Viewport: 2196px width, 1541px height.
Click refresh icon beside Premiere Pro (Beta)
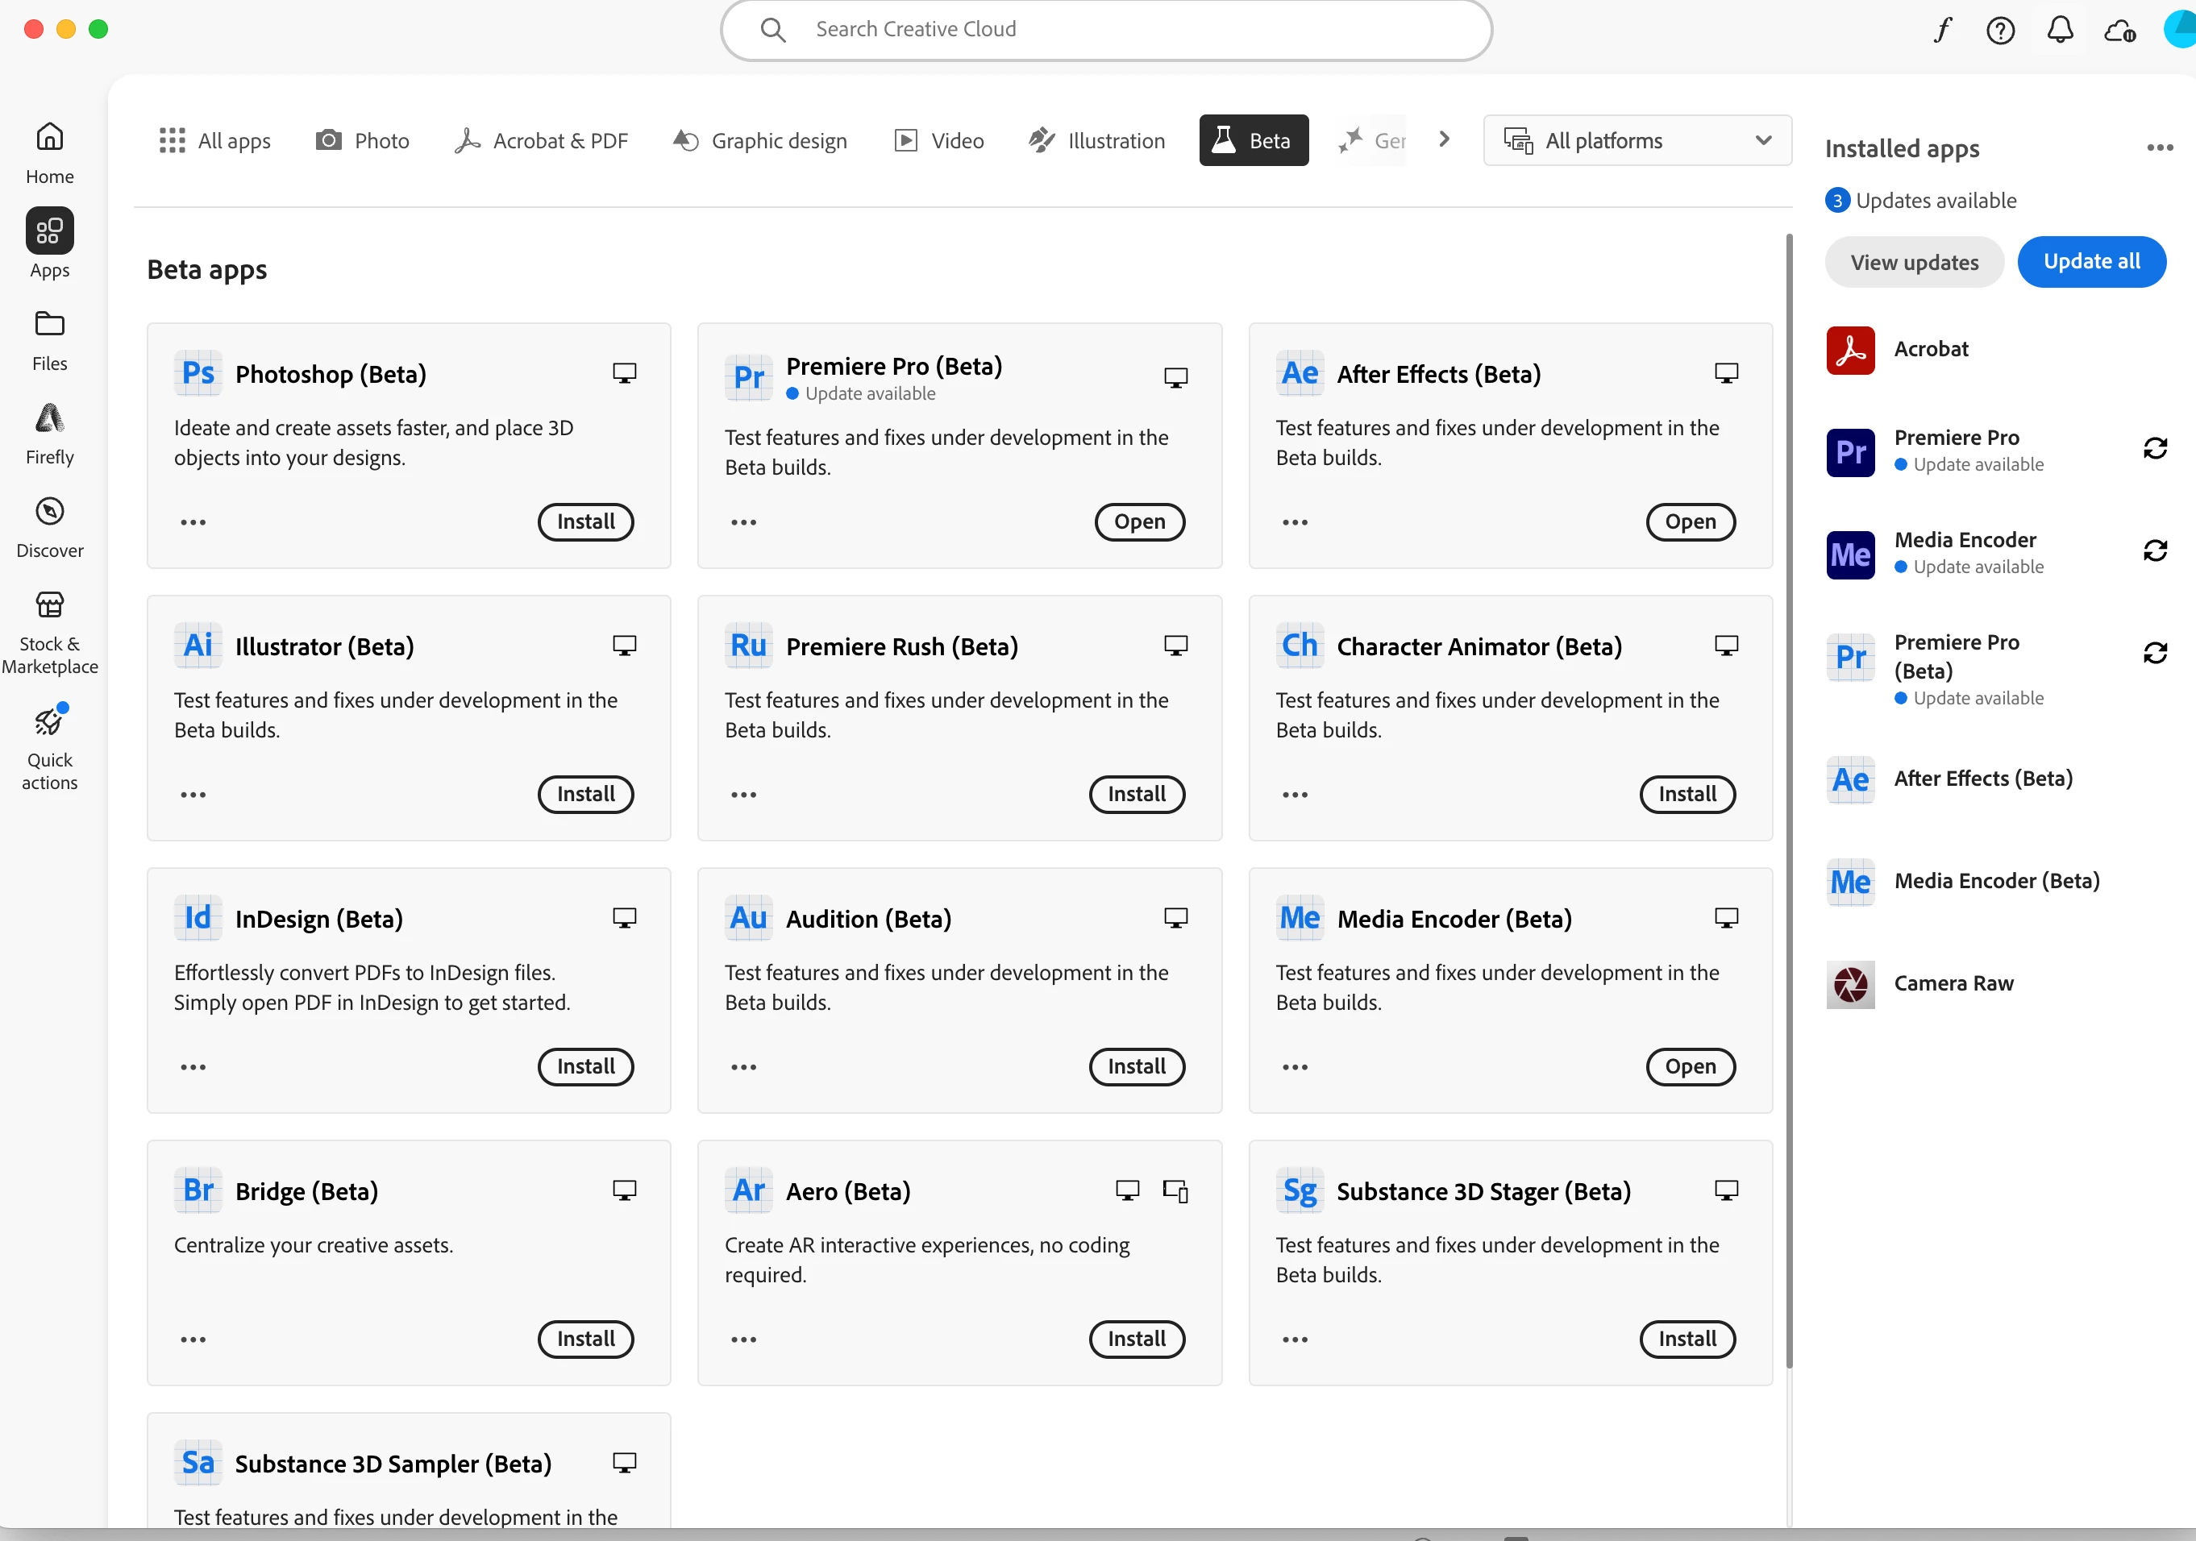[x=2155, y=653]
